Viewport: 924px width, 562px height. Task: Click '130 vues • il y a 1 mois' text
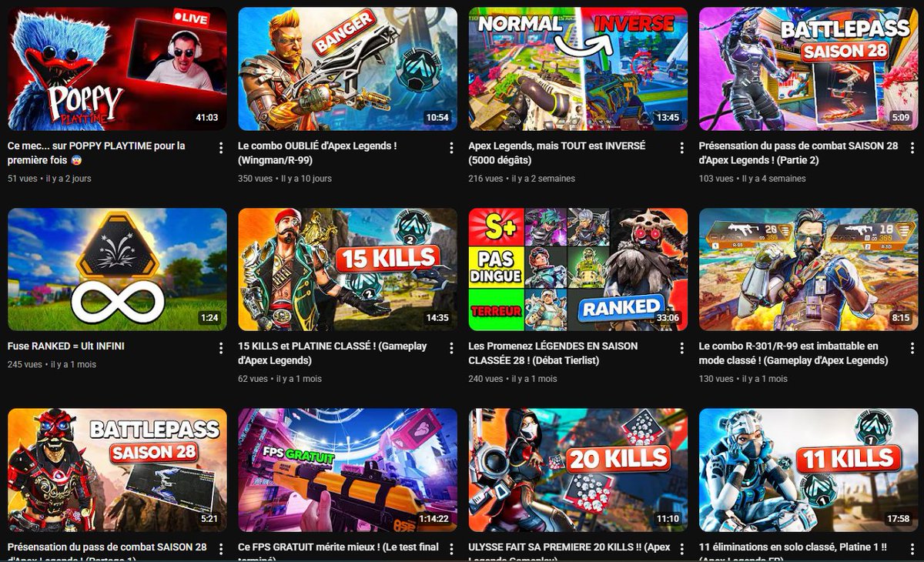(743, 379)
